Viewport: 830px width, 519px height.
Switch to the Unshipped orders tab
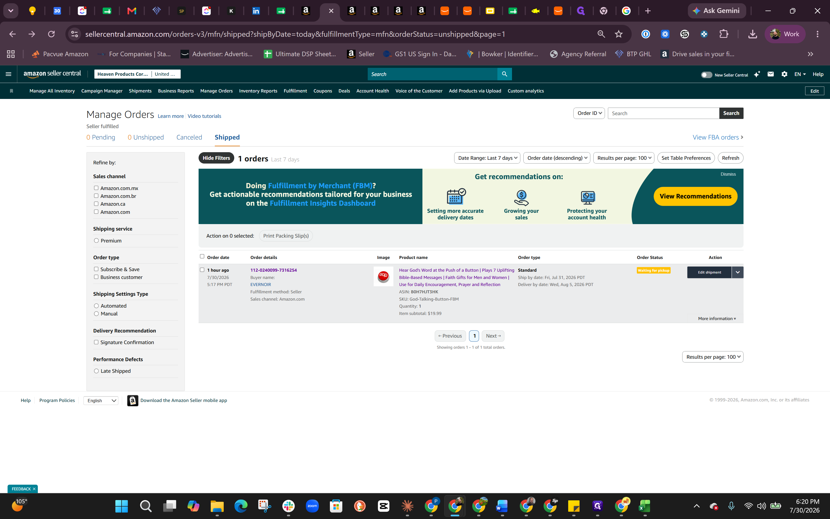point(146,137)
